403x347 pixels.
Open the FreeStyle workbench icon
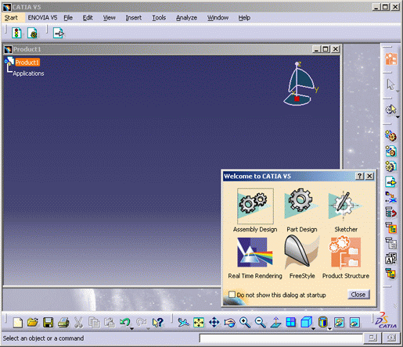click(x=302, y=252)
